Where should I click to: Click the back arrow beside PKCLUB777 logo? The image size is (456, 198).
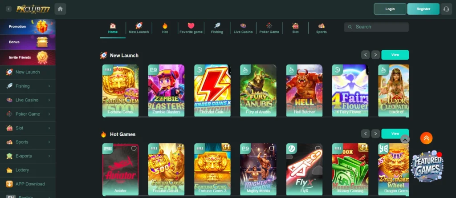click(x=9, y=9)
